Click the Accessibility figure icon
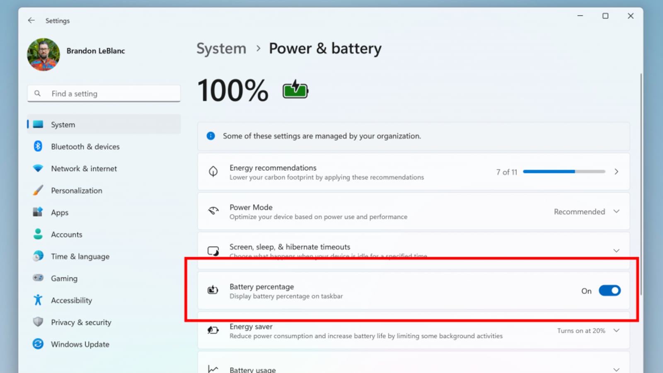 click(x=38, y=300)
